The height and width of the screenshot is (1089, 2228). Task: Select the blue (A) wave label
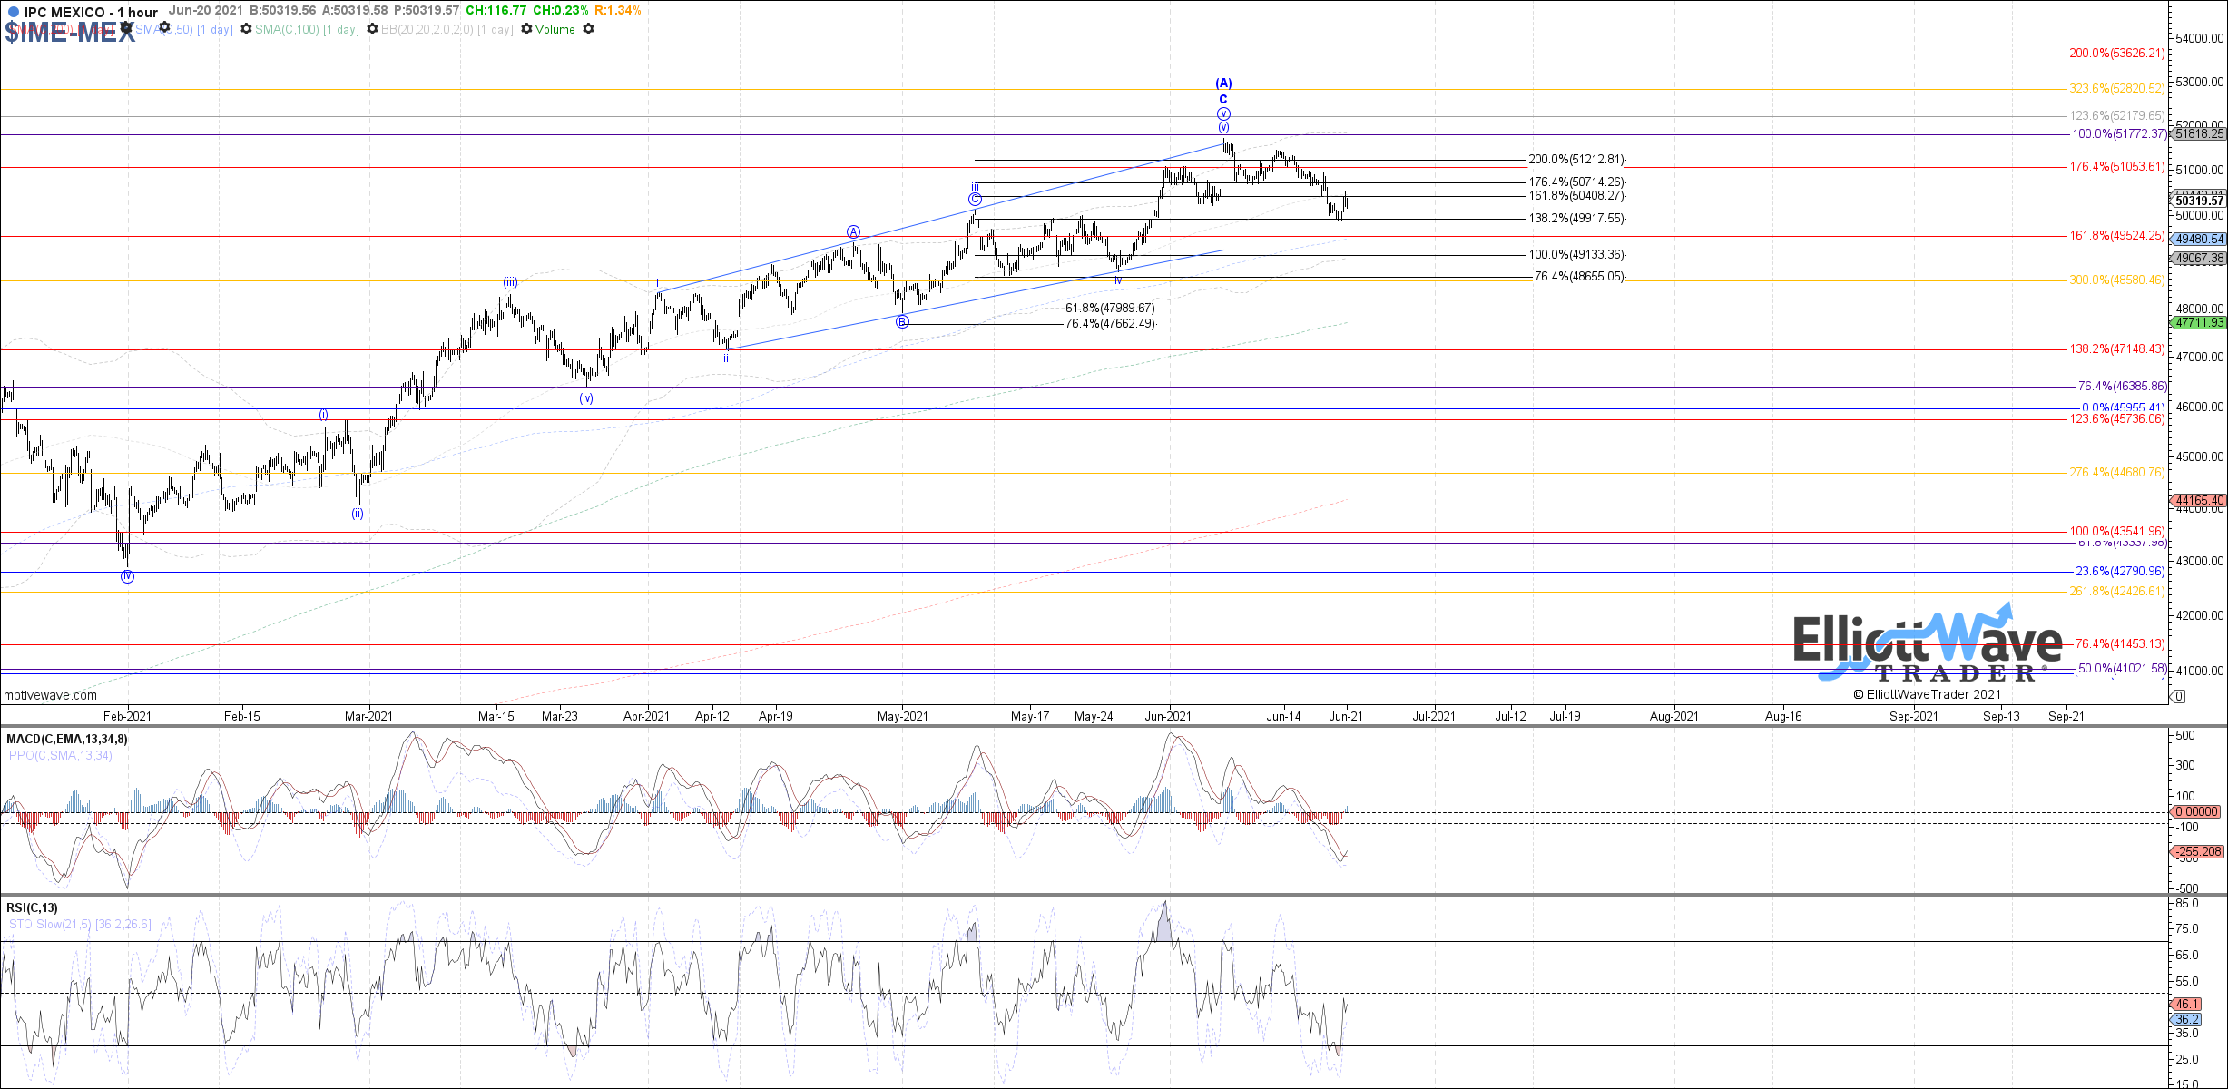coord(1223,83)
